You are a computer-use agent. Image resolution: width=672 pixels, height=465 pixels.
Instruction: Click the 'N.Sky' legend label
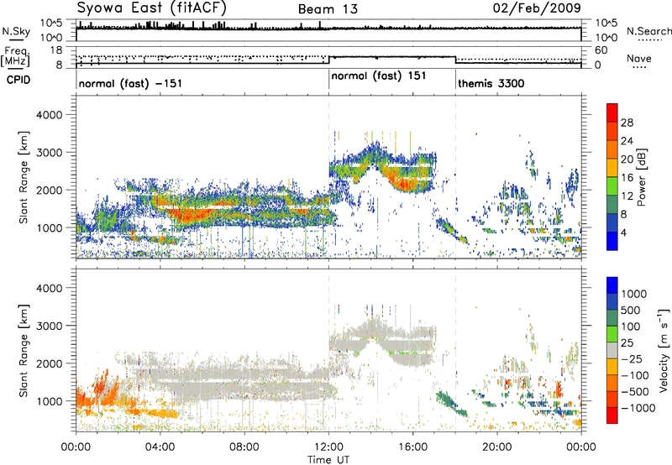16,31
